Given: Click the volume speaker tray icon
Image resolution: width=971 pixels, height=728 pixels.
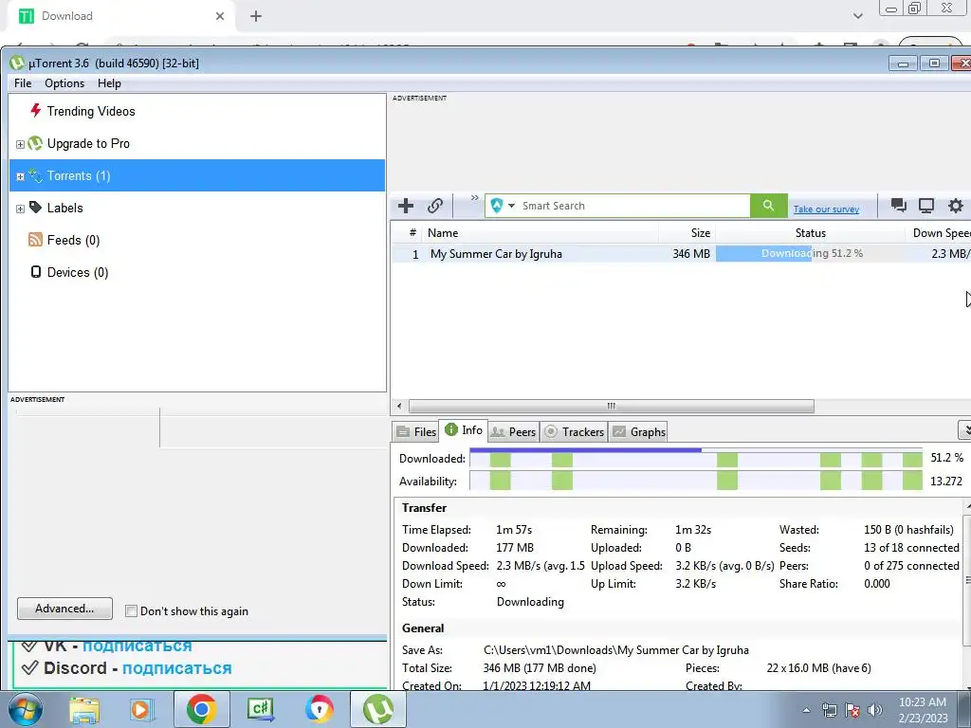Looking at the screenshot, I should (875, 711).
